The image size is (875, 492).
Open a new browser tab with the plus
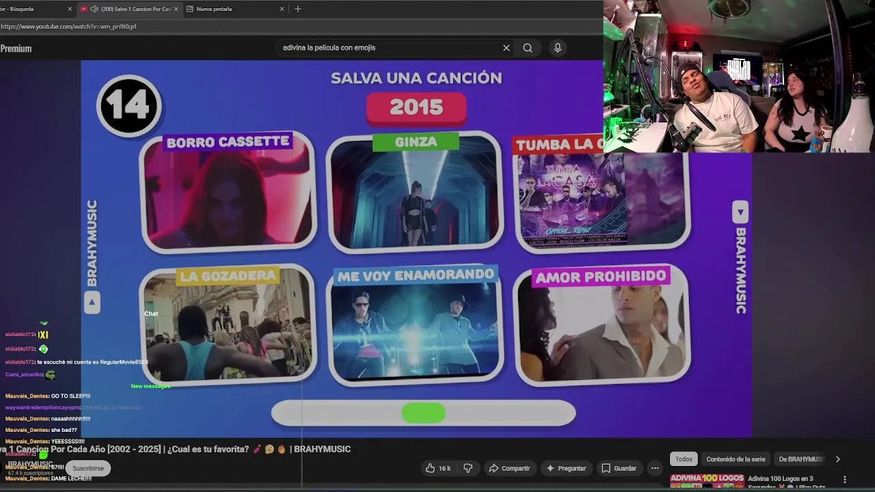tap(297, 9)
